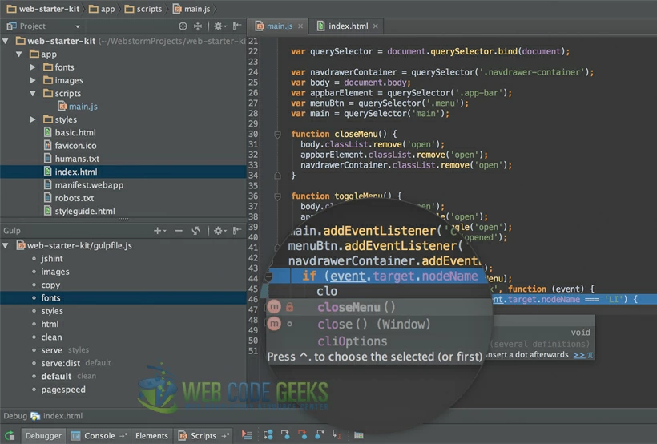Screen dimensions: 657x444
Task: Select robots.txt in the Project tree
Action: (69, 198)
